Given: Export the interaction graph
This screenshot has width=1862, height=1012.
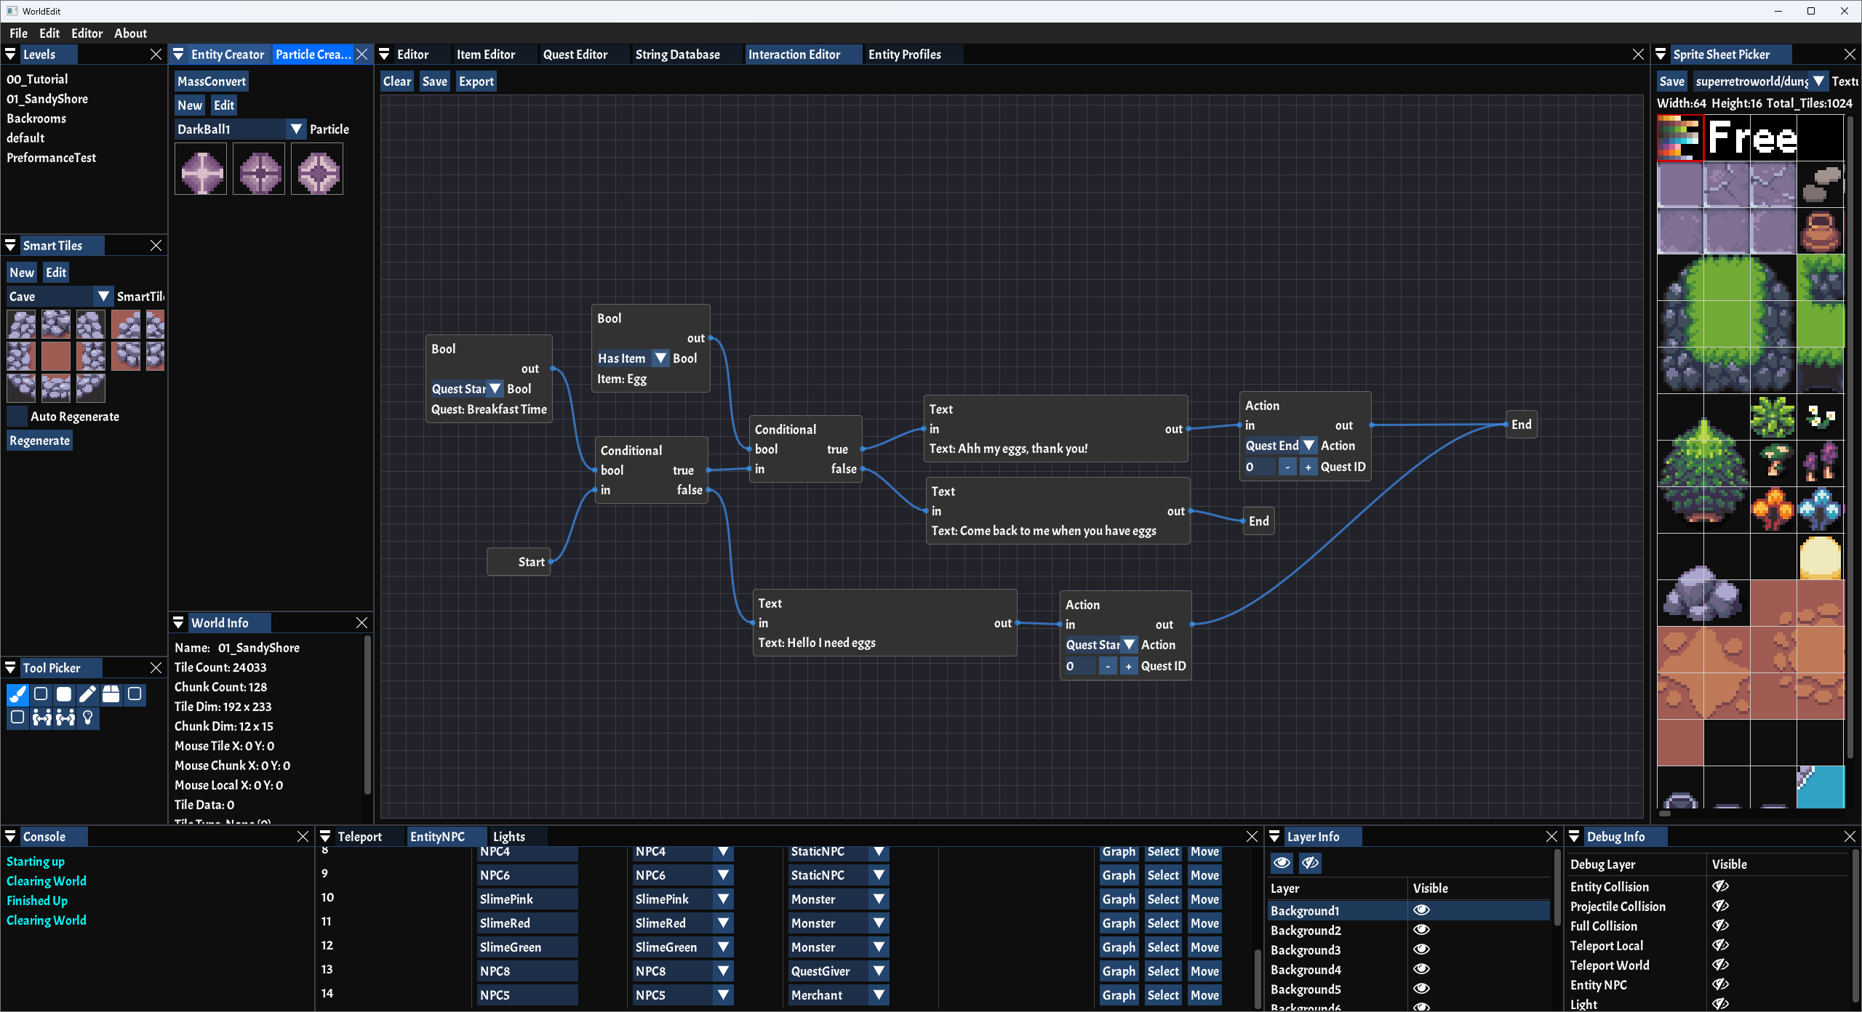Looking at the screenshot, I should (476, 81).
